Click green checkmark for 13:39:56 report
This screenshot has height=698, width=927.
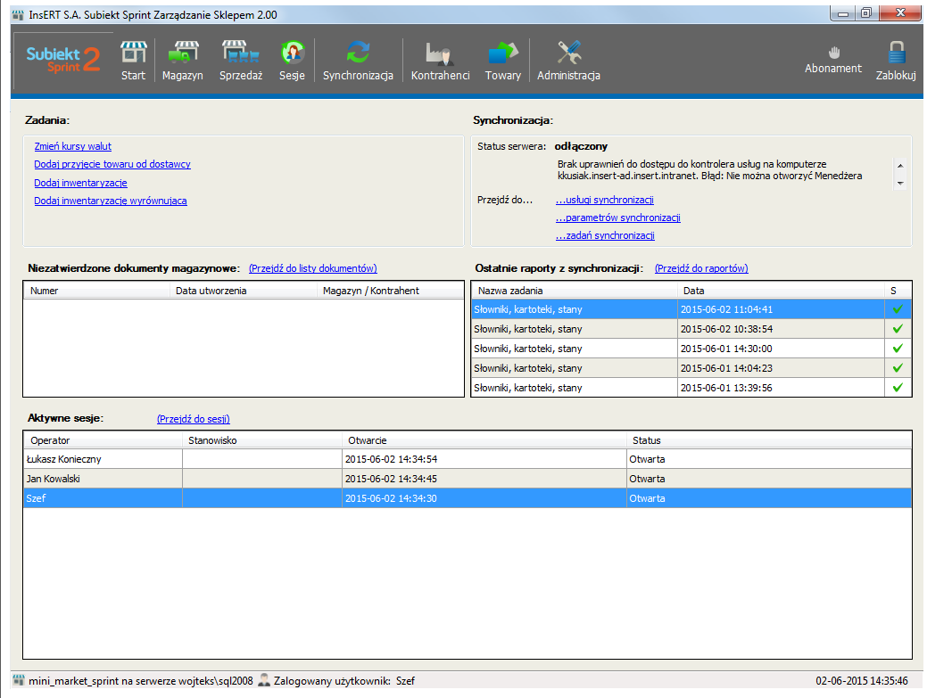tap(898, 388)
